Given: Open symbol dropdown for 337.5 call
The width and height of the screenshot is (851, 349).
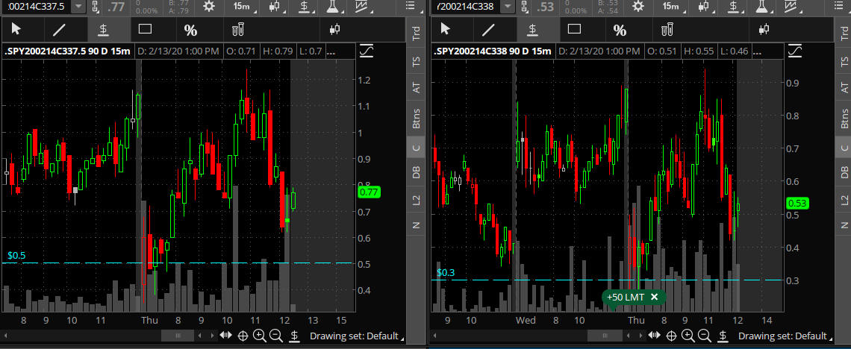Looking at the screenshot, I should coord(78,7).
